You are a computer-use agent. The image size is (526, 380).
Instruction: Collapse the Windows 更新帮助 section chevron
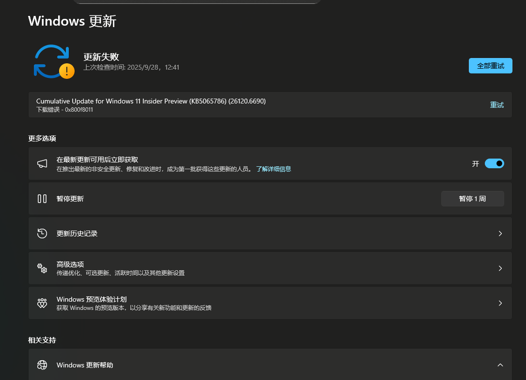click(500, 365)
